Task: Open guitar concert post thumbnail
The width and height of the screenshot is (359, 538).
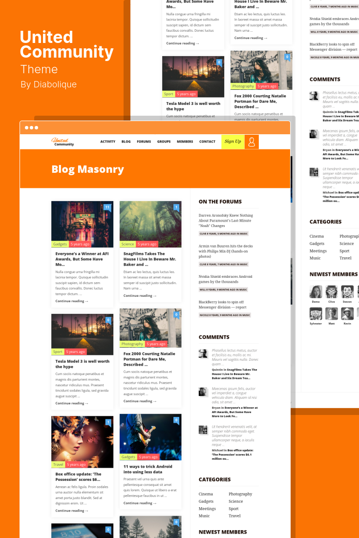Action: 150,437
